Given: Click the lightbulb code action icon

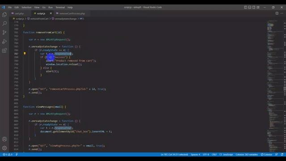Looking at the screenshot, I should pos(25,54).
